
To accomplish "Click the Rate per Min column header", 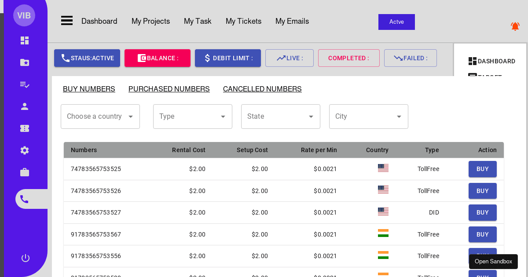I will click(x=319, y=150).
